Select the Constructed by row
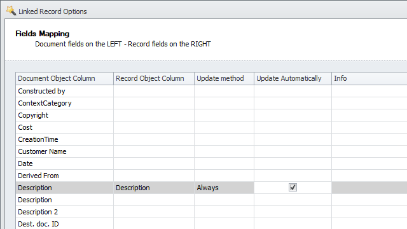This screenshot has height=229, width=407. [x=211, y=91]
